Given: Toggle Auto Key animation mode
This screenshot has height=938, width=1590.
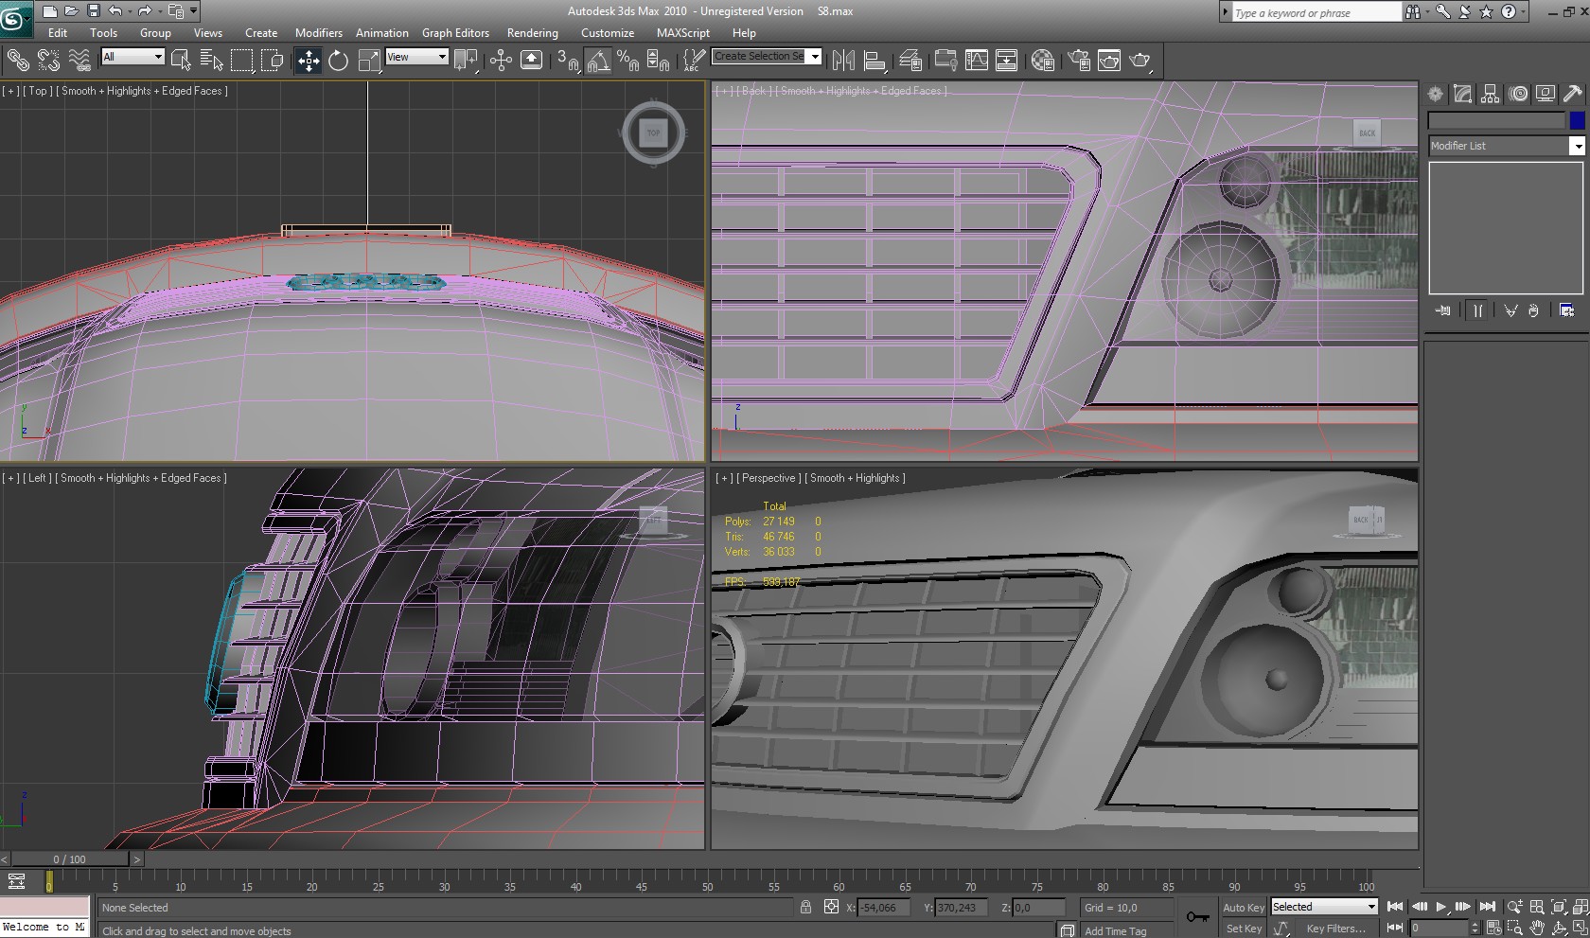Looking at the screenshot, I should pos(1243,907).
